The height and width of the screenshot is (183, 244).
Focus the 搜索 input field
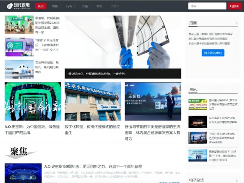coord(207,6)
